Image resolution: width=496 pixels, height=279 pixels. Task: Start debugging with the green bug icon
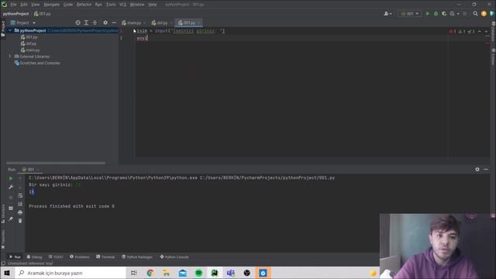click(x=436, y=14)
